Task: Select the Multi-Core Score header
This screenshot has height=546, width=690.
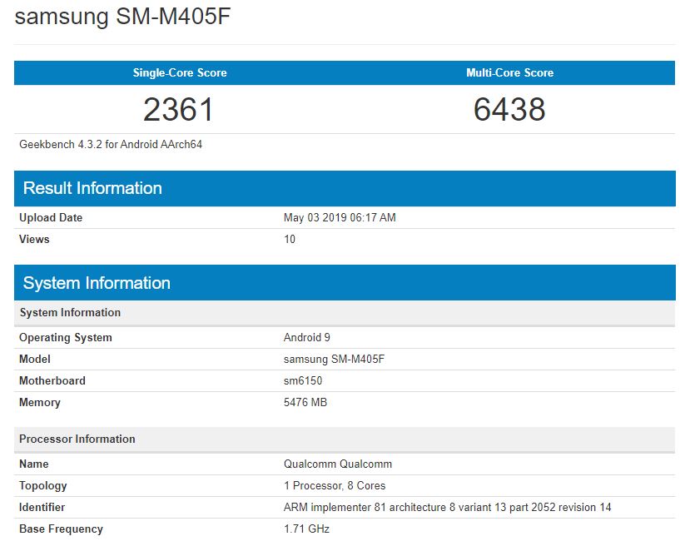Action: click(509, 73)
